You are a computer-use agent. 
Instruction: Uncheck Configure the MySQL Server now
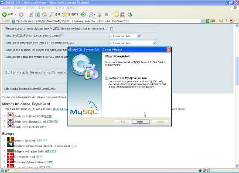click(106, 78)
